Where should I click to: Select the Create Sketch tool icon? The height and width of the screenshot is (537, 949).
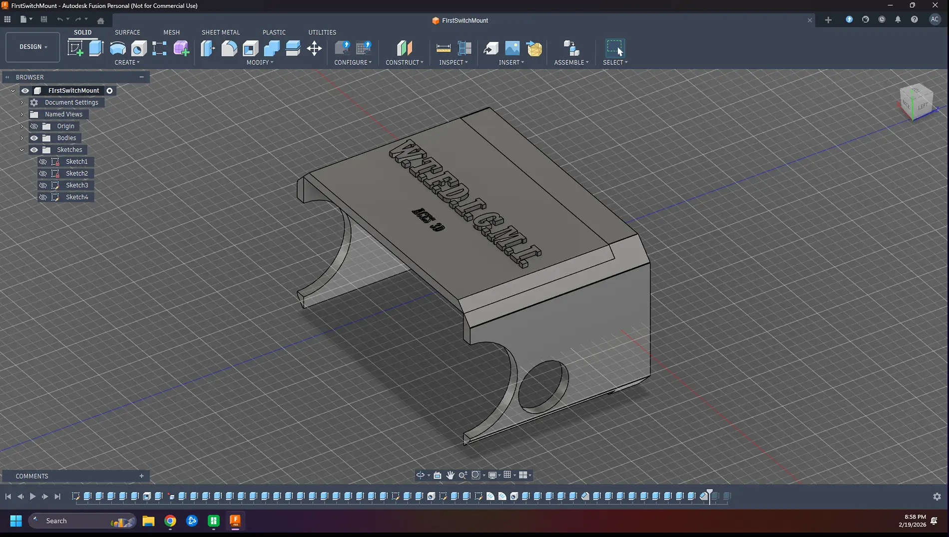pos(75,48)
